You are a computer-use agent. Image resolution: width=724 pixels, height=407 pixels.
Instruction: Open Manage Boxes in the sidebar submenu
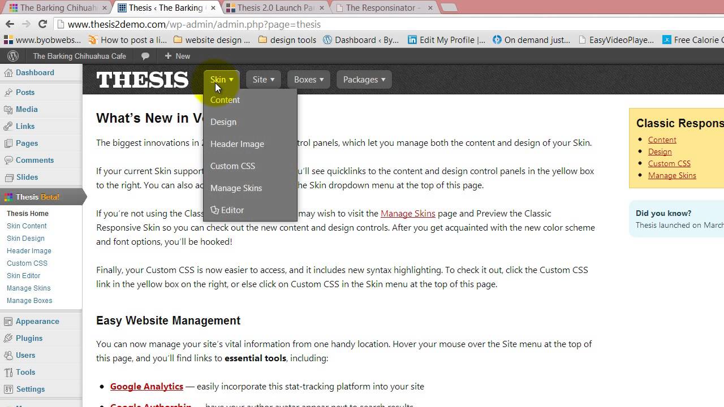point(29,301)
